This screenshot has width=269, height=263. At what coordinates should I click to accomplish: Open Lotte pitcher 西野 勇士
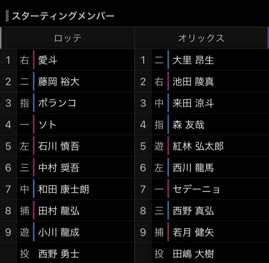(x=59, y=254)
